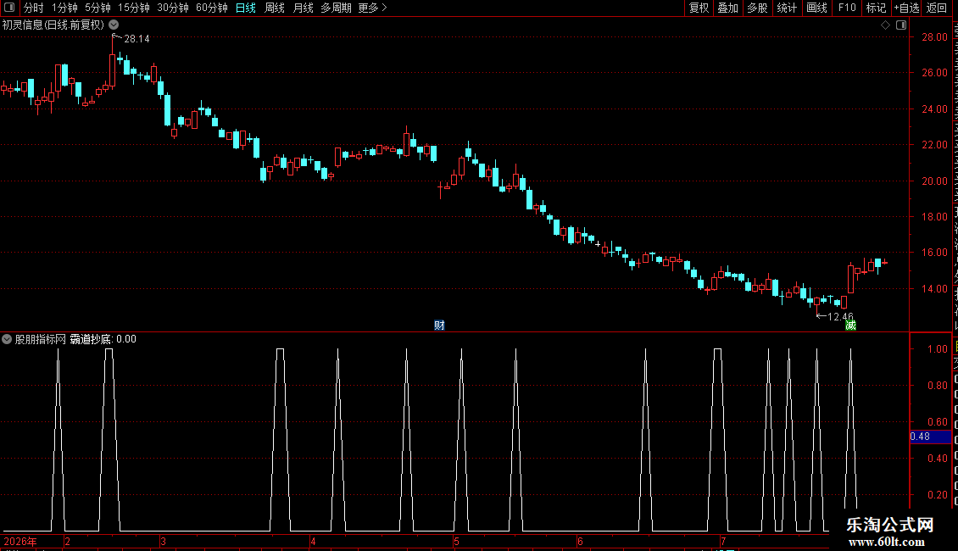This screenshot has height=551, width=958.
Task: Open the 多股 multi-stock view
Action: [x=757, y=8]
